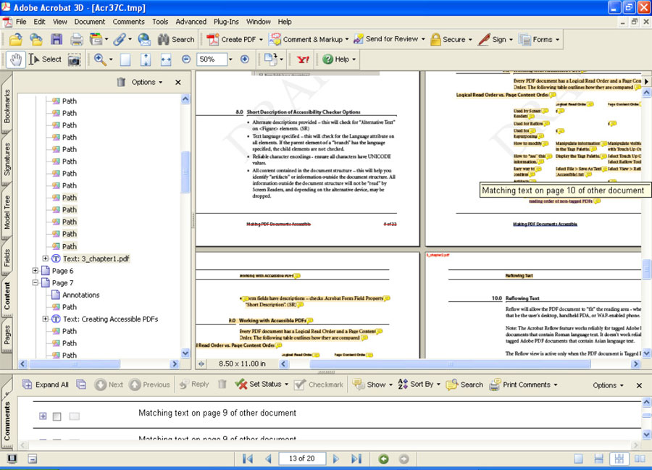652x470 pixels.
Task: Click the Email globe icon
Action: 144,40
